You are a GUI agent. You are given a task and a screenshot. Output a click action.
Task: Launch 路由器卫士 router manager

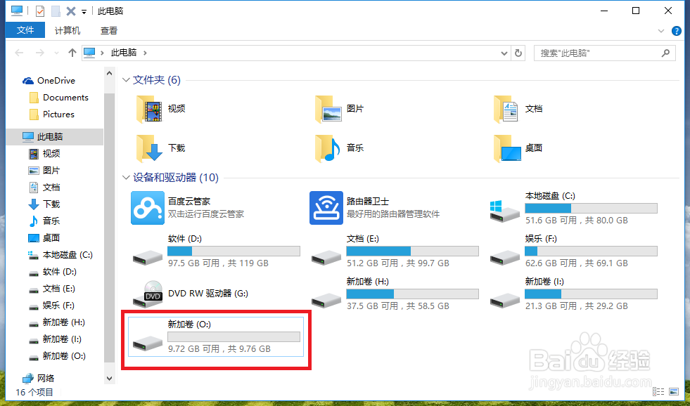374,208
